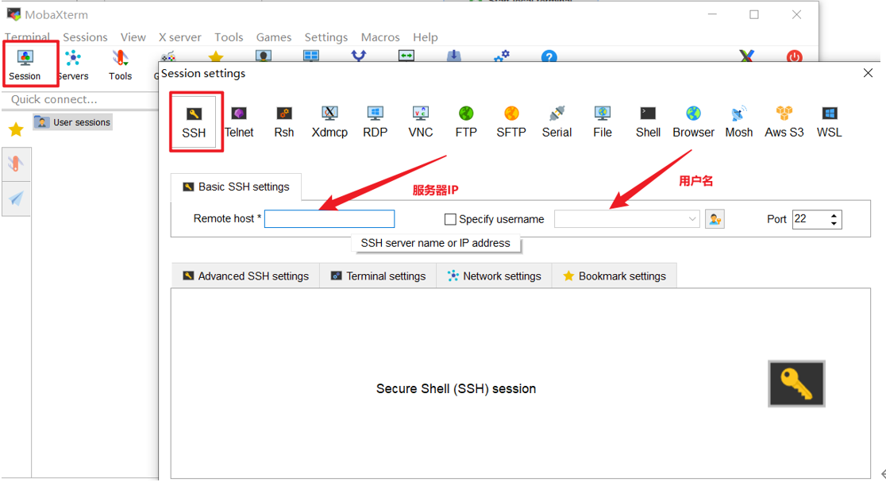886x482 pixels.
Task: Click the X server toolbar icon
Action: point(746,56)
